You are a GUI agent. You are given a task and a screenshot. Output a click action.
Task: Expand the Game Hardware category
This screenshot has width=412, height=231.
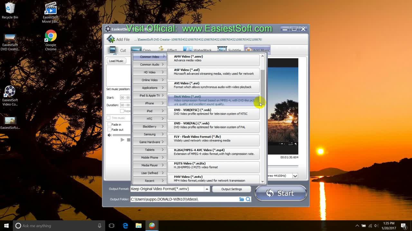pyautogui.click(x=150, y=142)
